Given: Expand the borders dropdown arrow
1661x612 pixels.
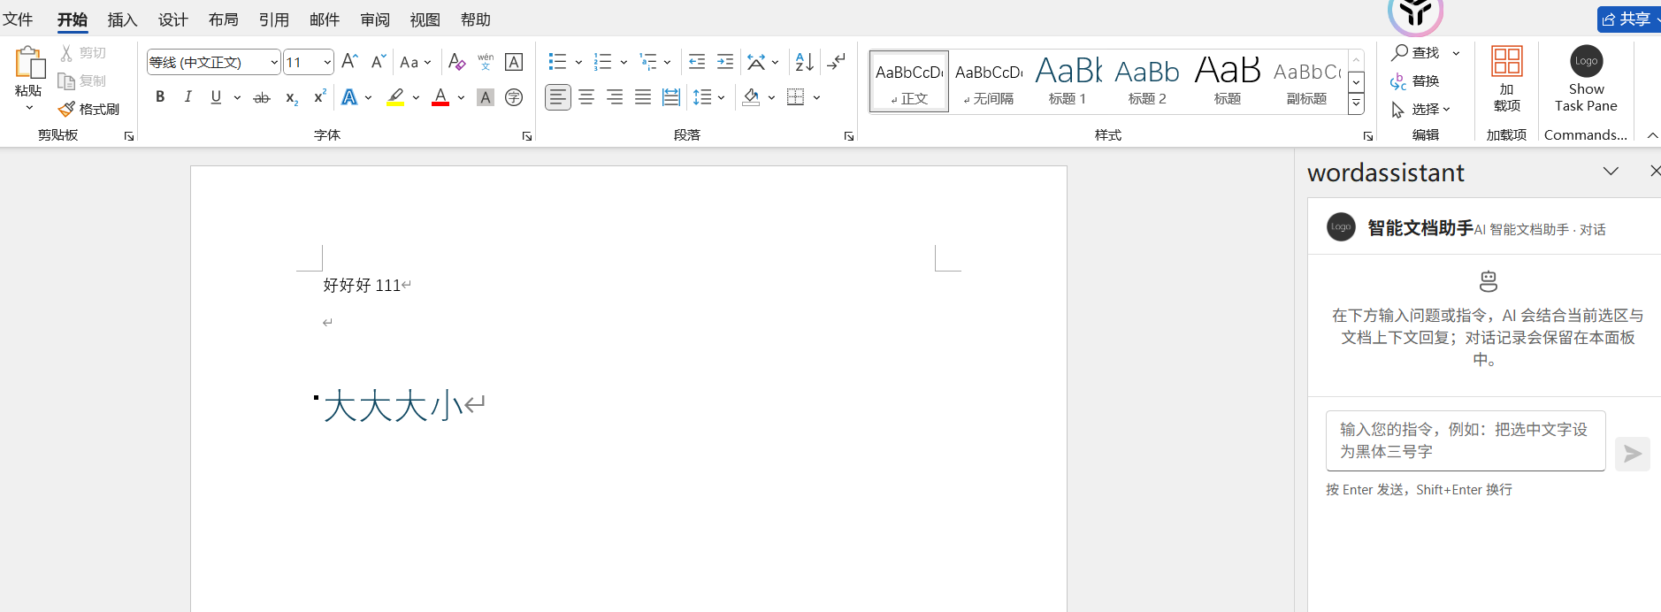Looking at the screenshot, I should pyautogui.click(x=816, y=97).
